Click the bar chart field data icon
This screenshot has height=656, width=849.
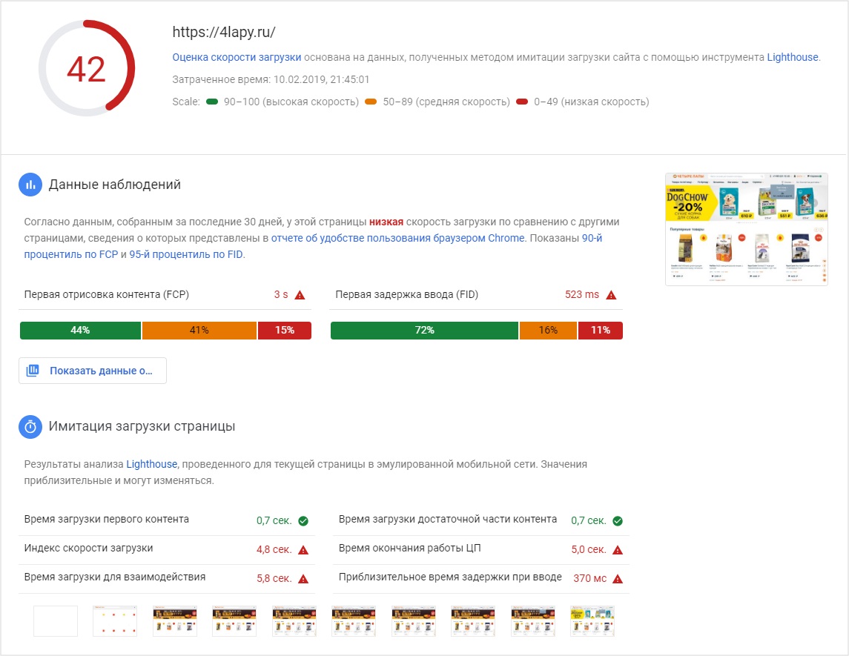pos(30,185)
